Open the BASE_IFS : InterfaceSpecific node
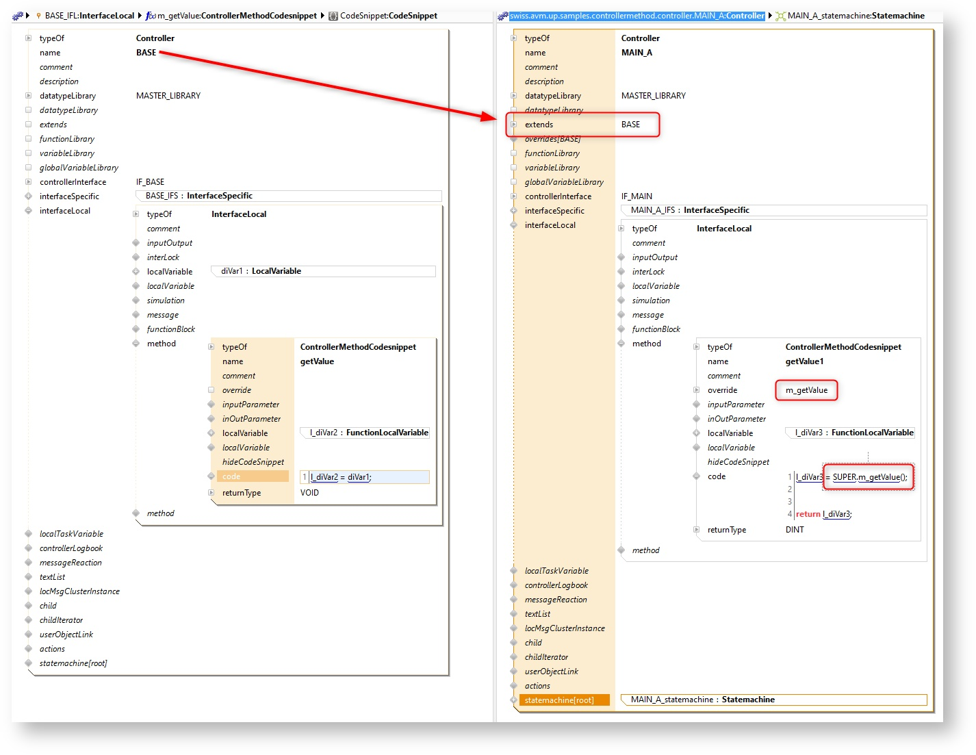The width and height of the screenshot is (976, 755). (x=199, y=196)
